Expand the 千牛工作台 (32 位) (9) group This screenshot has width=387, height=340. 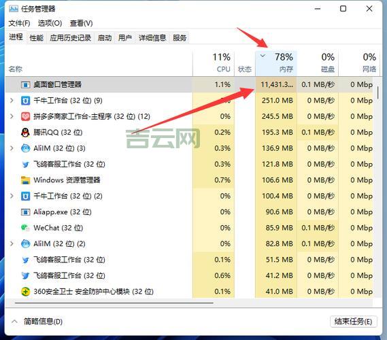tap(12, 101)
